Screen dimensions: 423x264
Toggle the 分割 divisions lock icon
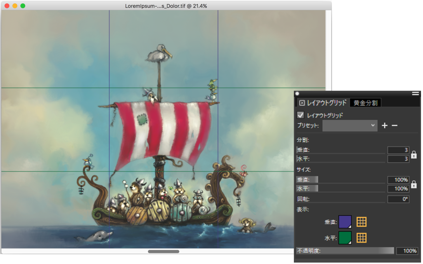click(414, 155)
